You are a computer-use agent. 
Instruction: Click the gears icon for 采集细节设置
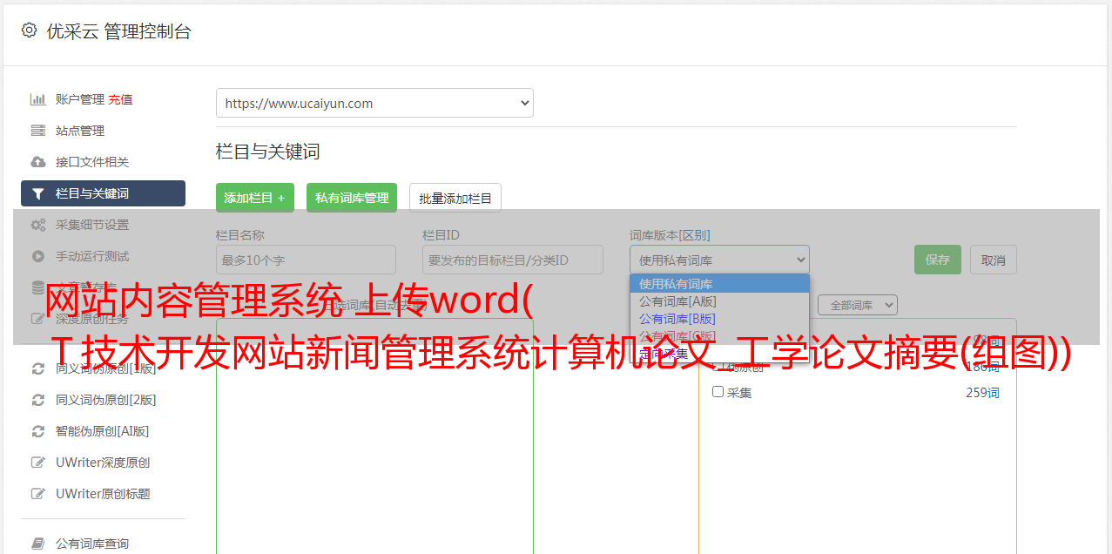(x=38, y=225)
